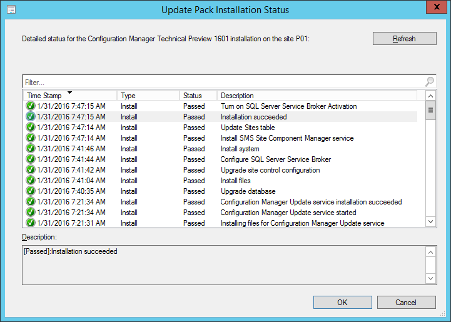Select 'Update Sites table' description

coord(248,128)
